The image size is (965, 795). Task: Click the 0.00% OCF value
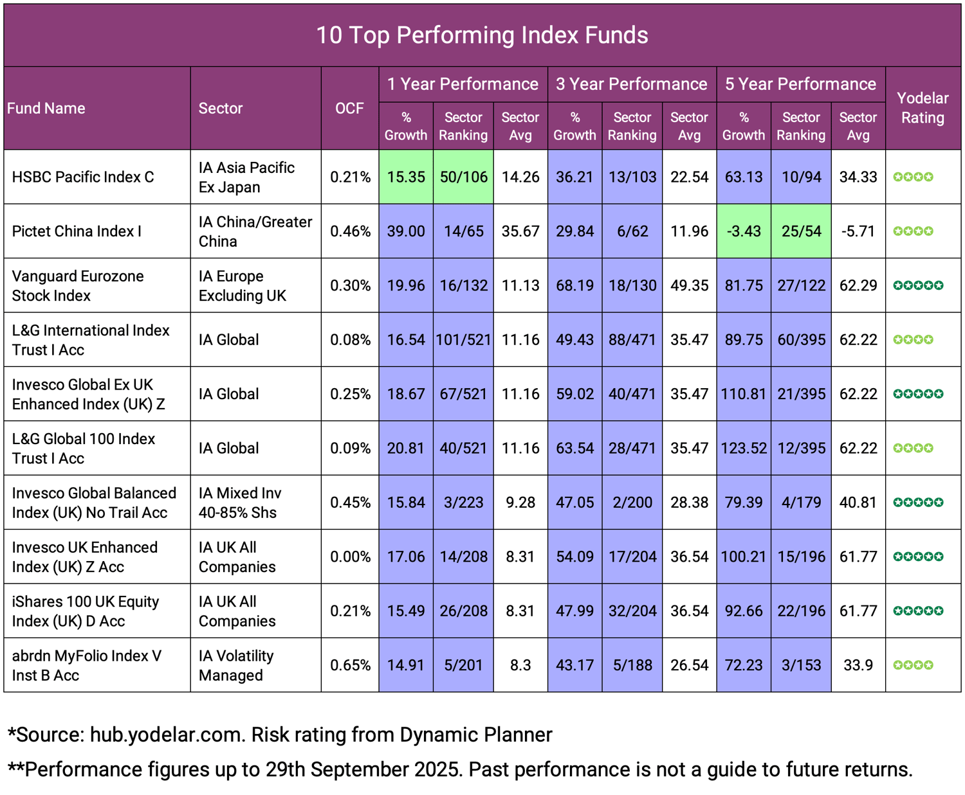350,557
